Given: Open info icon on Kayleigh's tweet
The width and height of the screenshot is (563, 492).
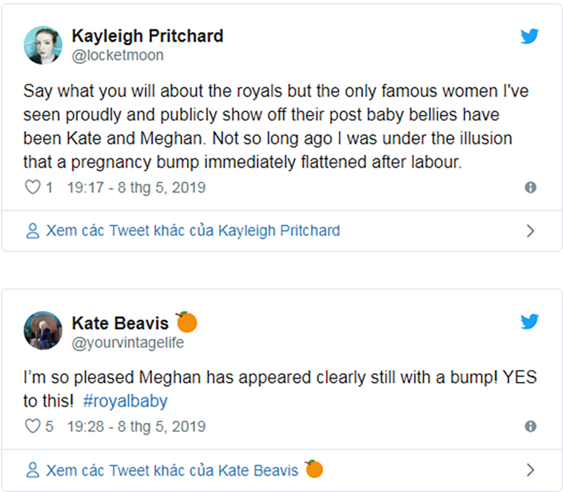Looking at the screenshot, I should click(x=531, y=188).
